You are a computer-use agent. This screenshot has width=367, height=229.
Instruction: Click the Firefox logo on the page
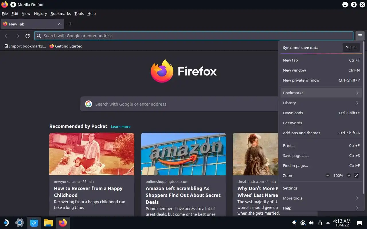tap(162, 71)
